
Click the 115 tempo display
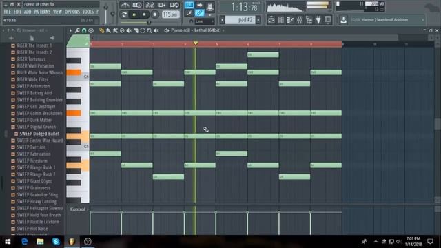coord(170,14)
